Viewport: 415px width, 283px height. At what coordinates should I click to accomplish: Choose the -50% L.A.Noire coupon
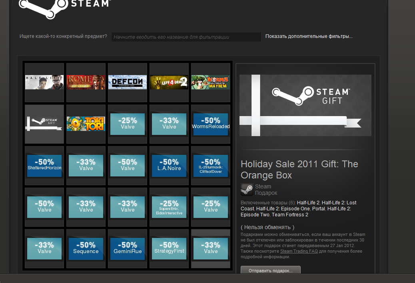169,165
